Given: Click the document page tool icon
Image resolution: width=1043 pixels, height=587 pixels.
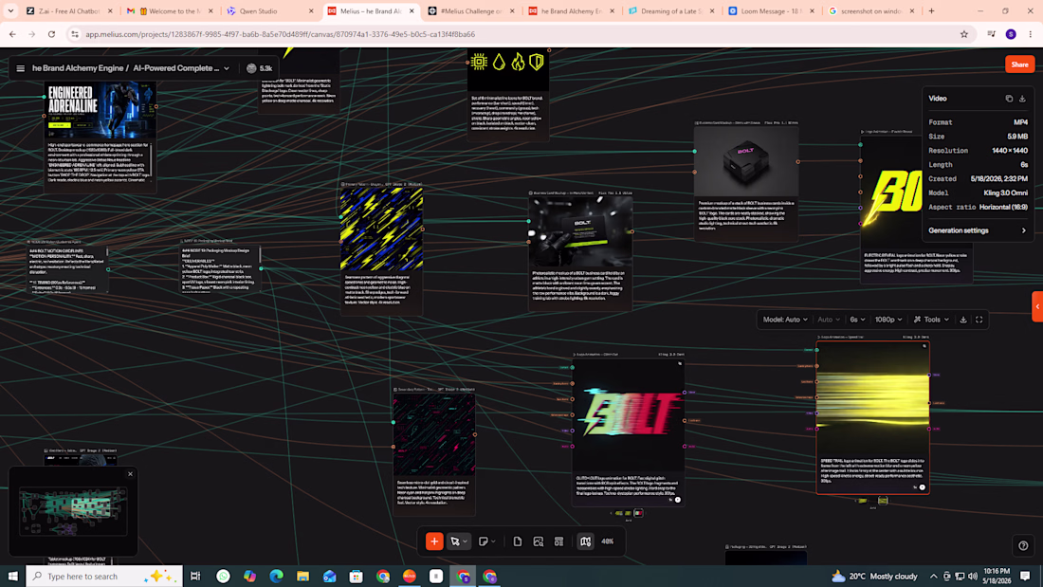Looking at the screenshot, I should [518, 541].
